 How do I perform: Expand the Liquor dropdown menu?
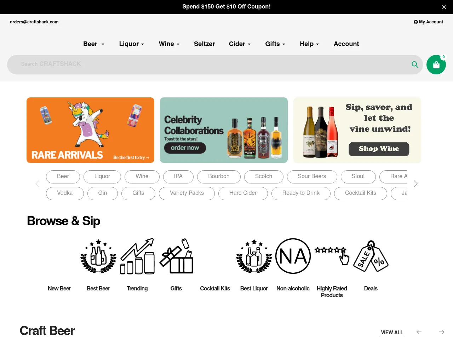[x=132, y=44]
